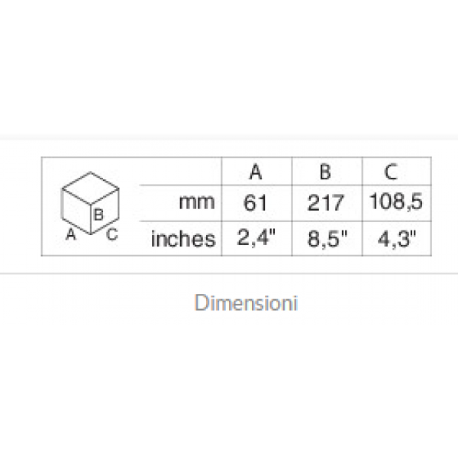The height and width of the screenshot is (458, 458).
Task: Click the top face of the cube
Action: point(91,188)
